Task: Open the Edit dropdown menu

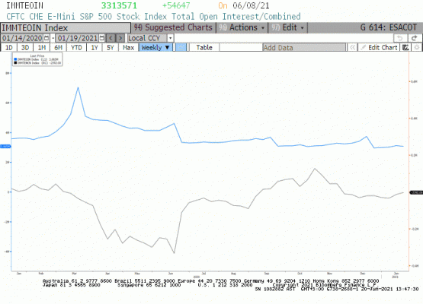Action: 287,27
